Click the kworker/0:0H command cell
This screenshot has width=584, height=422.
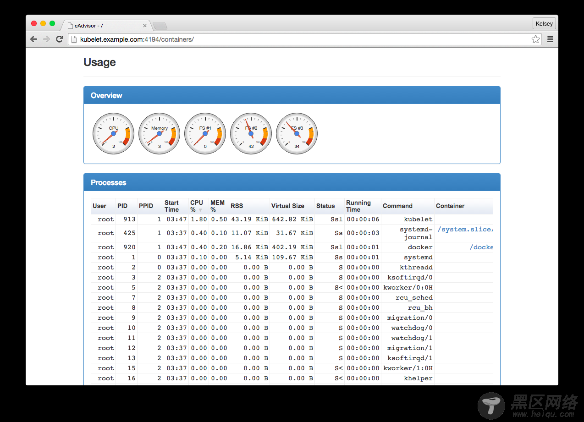(408, 288)
